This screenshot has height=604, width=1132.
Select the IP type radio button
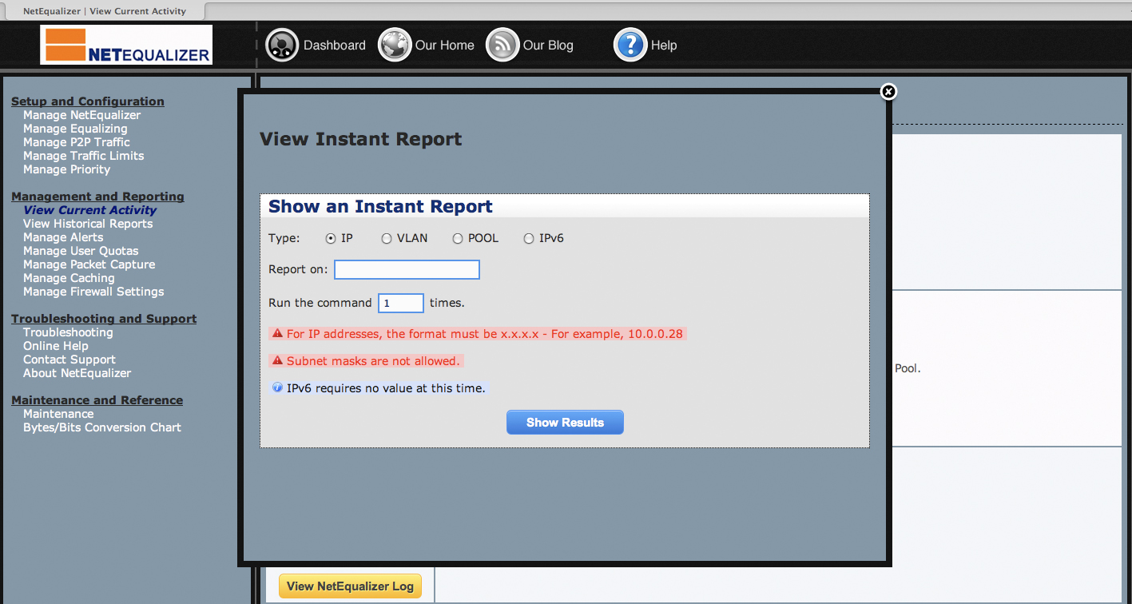pyautogui.click(x=331, y=238)
